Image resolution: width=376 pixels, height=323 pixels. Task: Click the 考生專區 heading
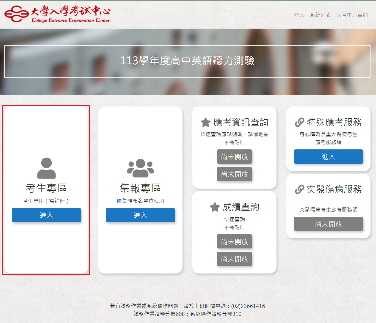click(46, 188)
